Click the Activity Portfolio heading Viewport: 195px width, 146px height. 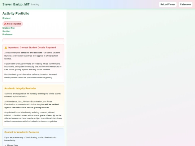tap(16, 13)
